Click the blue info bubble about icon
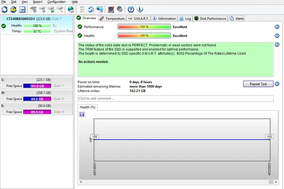Viewport: 284px width, 189px height. 140,9
